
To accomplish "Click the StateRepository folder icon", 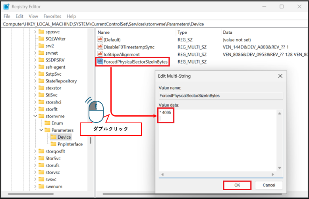I will coord(41,81).
